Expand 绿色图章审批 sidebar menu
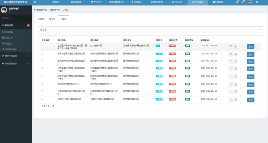 (x=16, y=56)
